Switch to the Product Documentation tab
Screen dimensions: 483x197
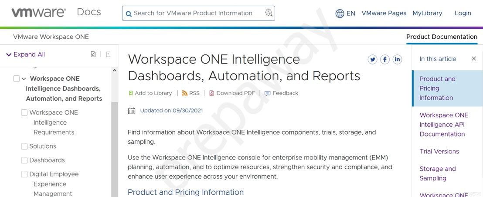[x=442, y=37]
